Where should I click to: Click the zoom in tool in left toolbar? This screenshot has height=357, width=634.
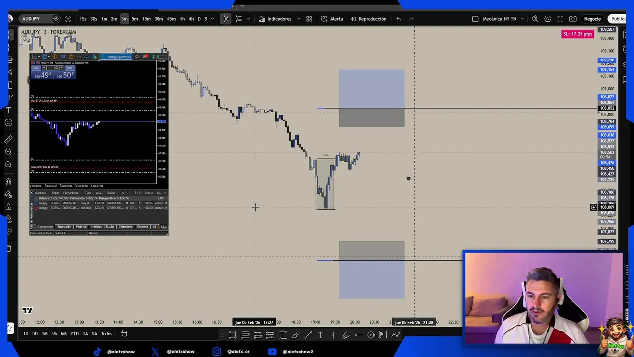8,152
